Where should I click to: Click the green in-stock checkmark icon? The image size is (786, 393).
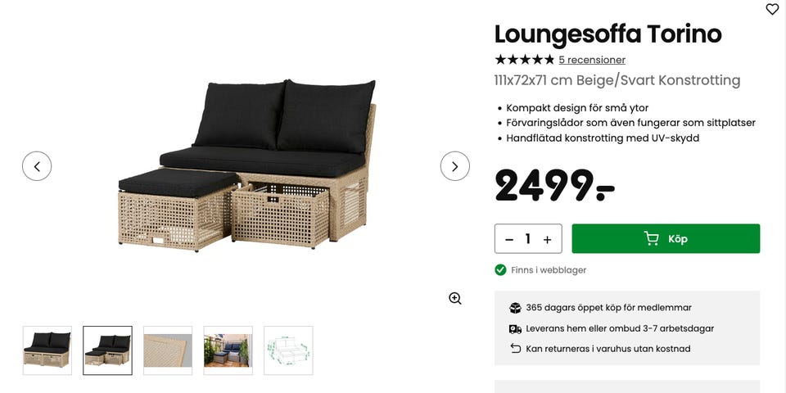coord(500,269)
